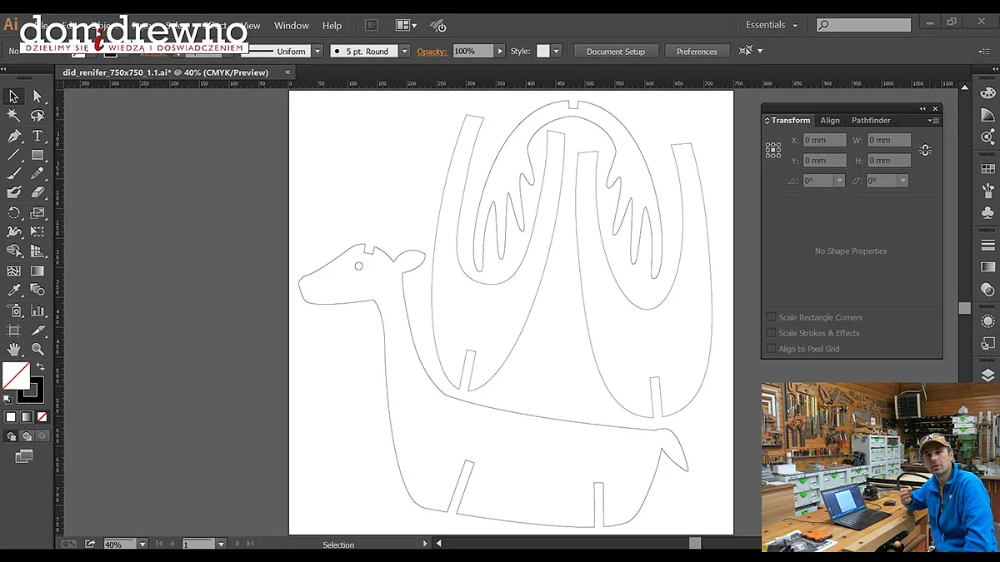Toggle Scale Strokes & Effects checkbox
Viewport: 1000px width, 562px height.
pyautogui.click(x=771, y=333)
